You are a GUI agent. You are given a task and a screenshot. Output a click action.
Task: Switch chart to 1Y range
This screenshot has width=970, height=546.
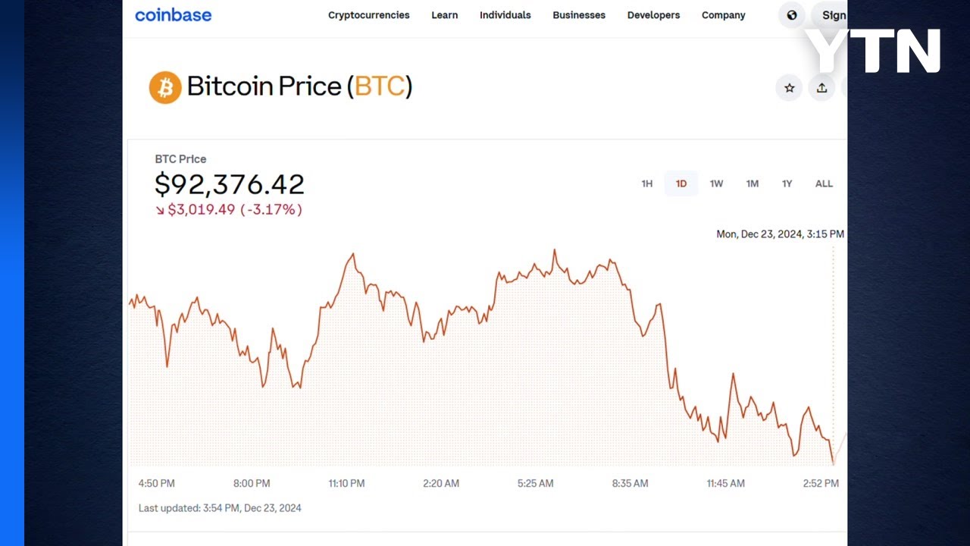click(787, 184)
